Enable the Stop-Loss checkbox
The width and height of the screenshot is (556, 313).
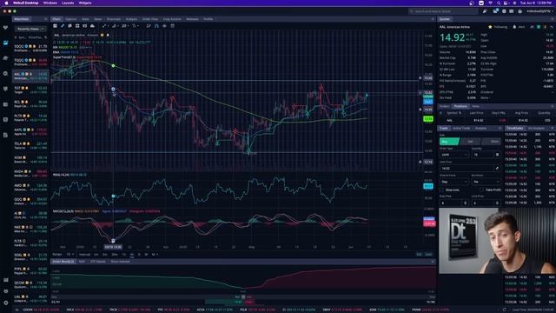coord(442,190)
